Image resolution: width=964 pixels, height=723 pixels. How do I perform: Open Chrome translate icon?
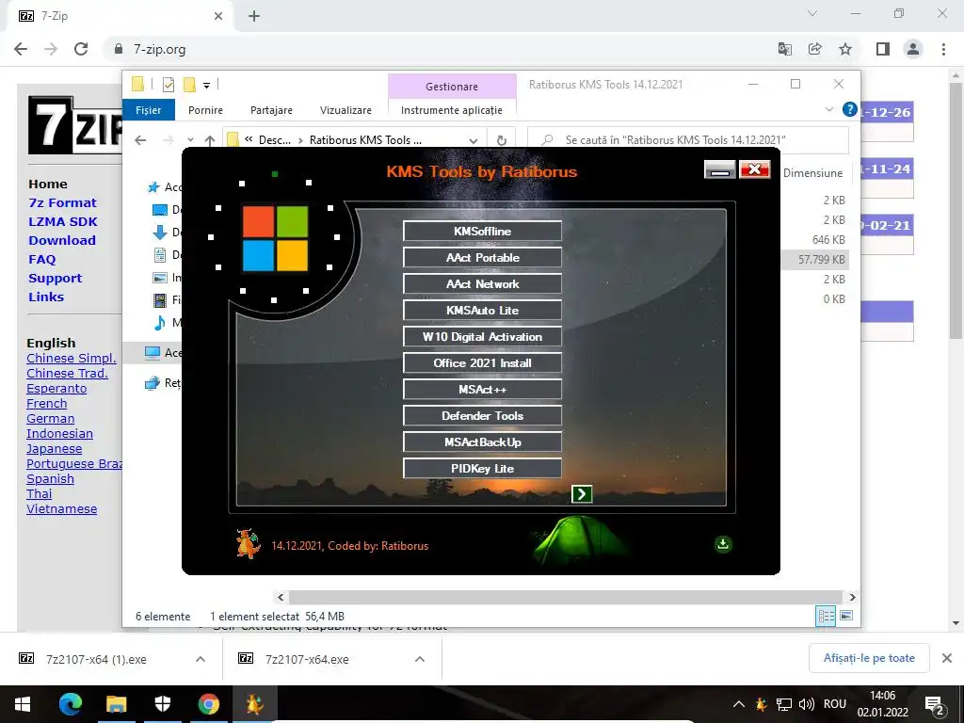784,49
